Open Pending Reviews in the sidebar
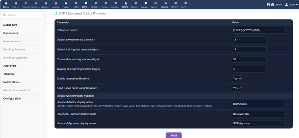Image resolution: width=299 pixels, height=138 pixels. click(x=14, y=49)
